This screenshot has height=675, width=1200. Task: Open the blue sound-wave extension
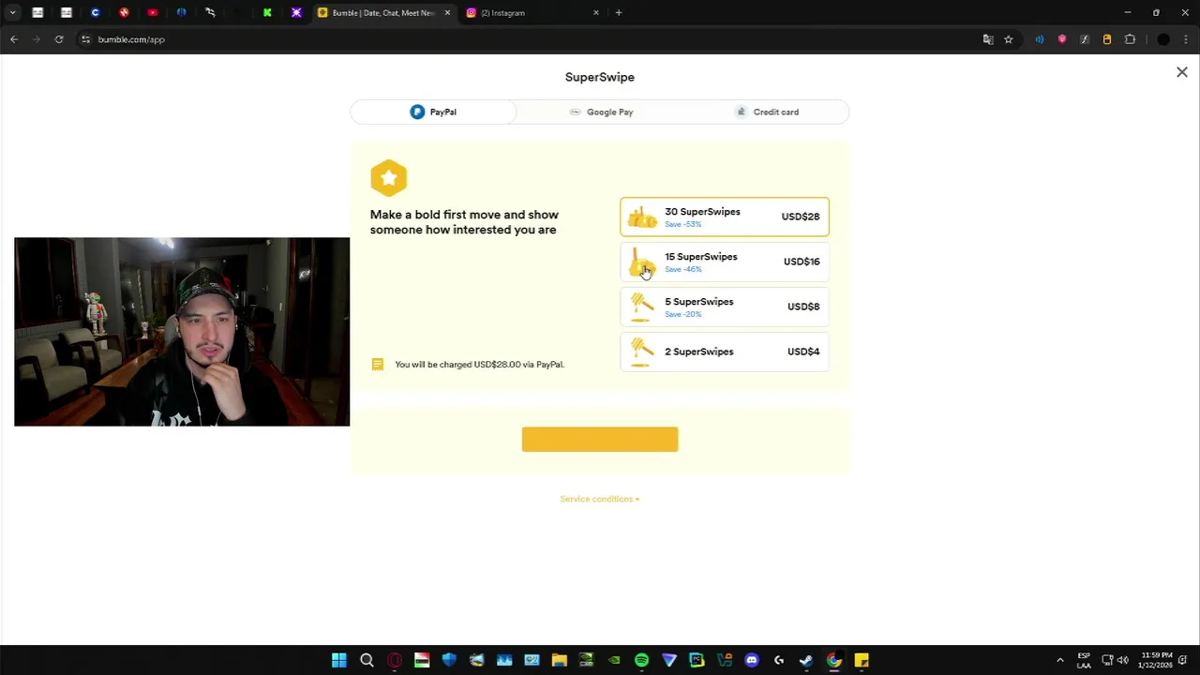pos(1040,39)
